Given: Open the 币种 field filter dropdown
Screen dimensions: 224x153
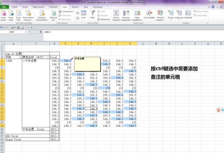Looking at the screenshot, I should pyautogui.click(x=20, y=57).
